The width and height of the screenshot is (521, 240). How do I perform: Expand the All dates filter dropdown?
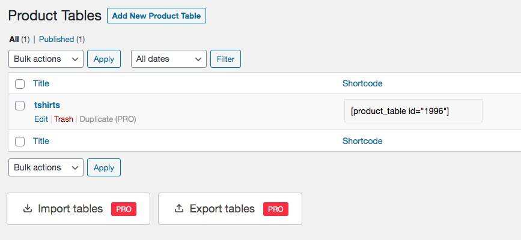[168, 59]
